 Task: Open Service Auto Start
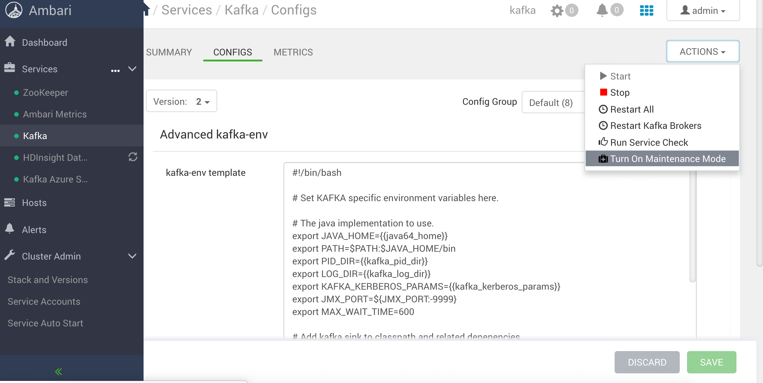(x=45, y=323)
